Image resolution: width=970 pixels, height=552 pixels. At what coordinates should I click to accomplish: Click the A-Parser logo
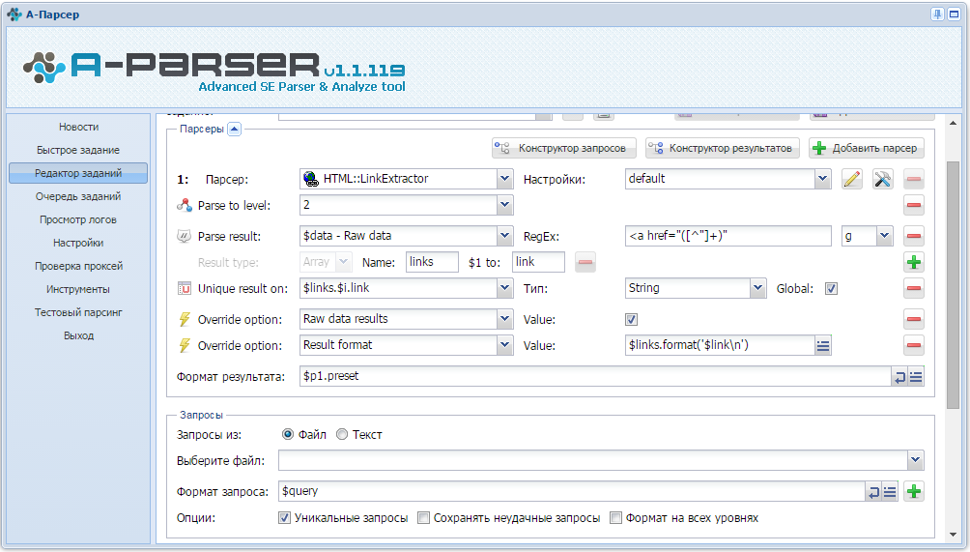tap(214, 70)
